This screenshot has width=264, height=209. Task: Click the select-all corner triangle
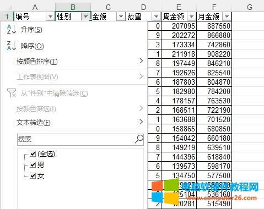point(9,8)
